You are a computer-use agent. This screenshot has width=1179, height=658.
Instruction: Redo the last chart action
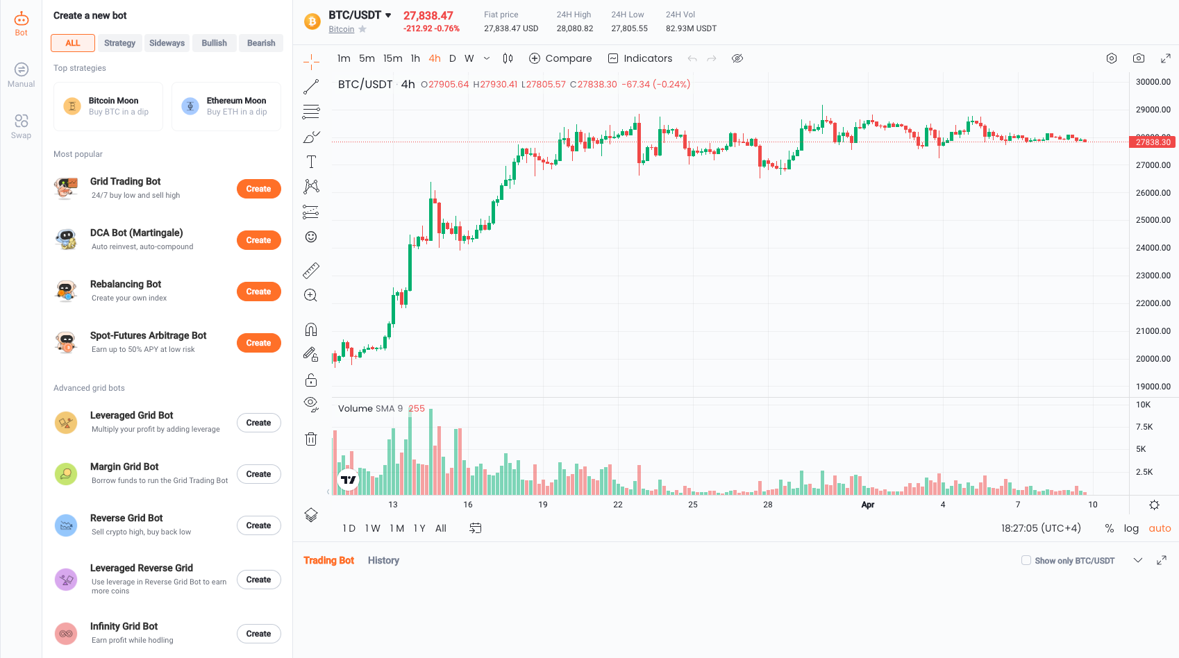[x=712, y=58]
